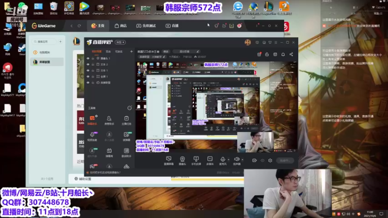Image resolution: width=388 pixels, height=218 pixels.
Task: Open the 歌词助手 tool icon
Action: coord(126,152)
